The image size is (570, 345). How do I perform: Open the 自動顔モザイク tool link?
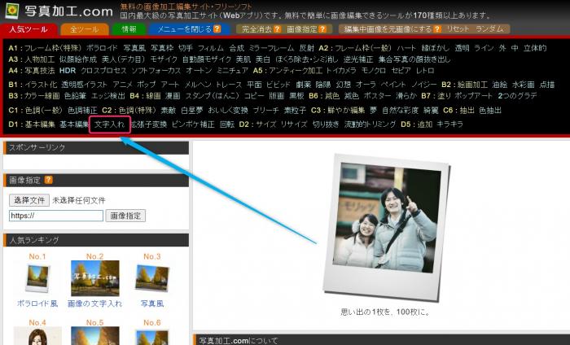(x=207, y=59)
